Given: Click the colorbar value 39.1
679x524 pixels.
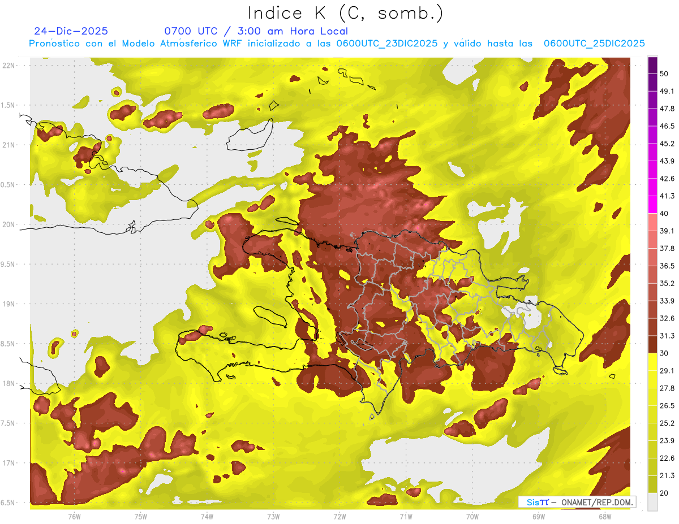Looking at the screenshot, I should click(x=667, y=231).
